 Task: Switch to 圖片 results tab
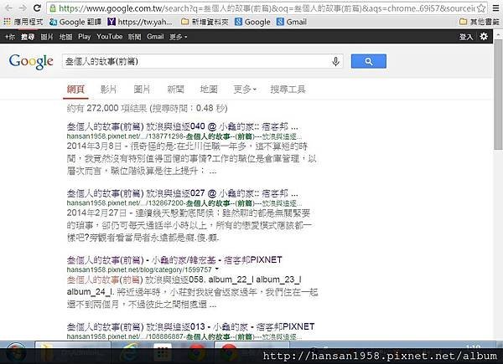pos(143,90)
